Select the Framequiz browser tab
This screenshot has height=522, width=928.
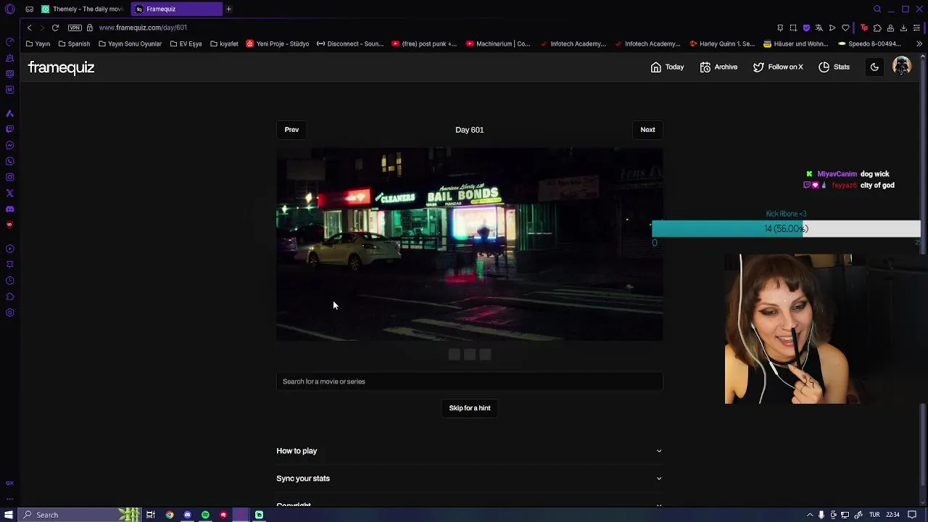pyautogui.click(x=178, y=9)
